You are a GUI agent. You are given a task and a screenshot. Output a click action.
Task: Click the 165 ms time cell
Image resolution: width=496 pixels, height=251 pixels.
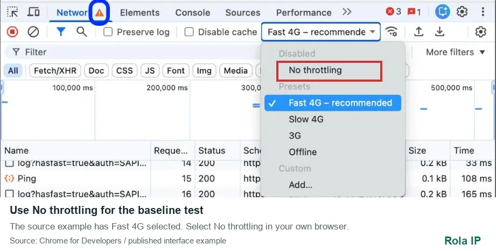pos(477,193)
